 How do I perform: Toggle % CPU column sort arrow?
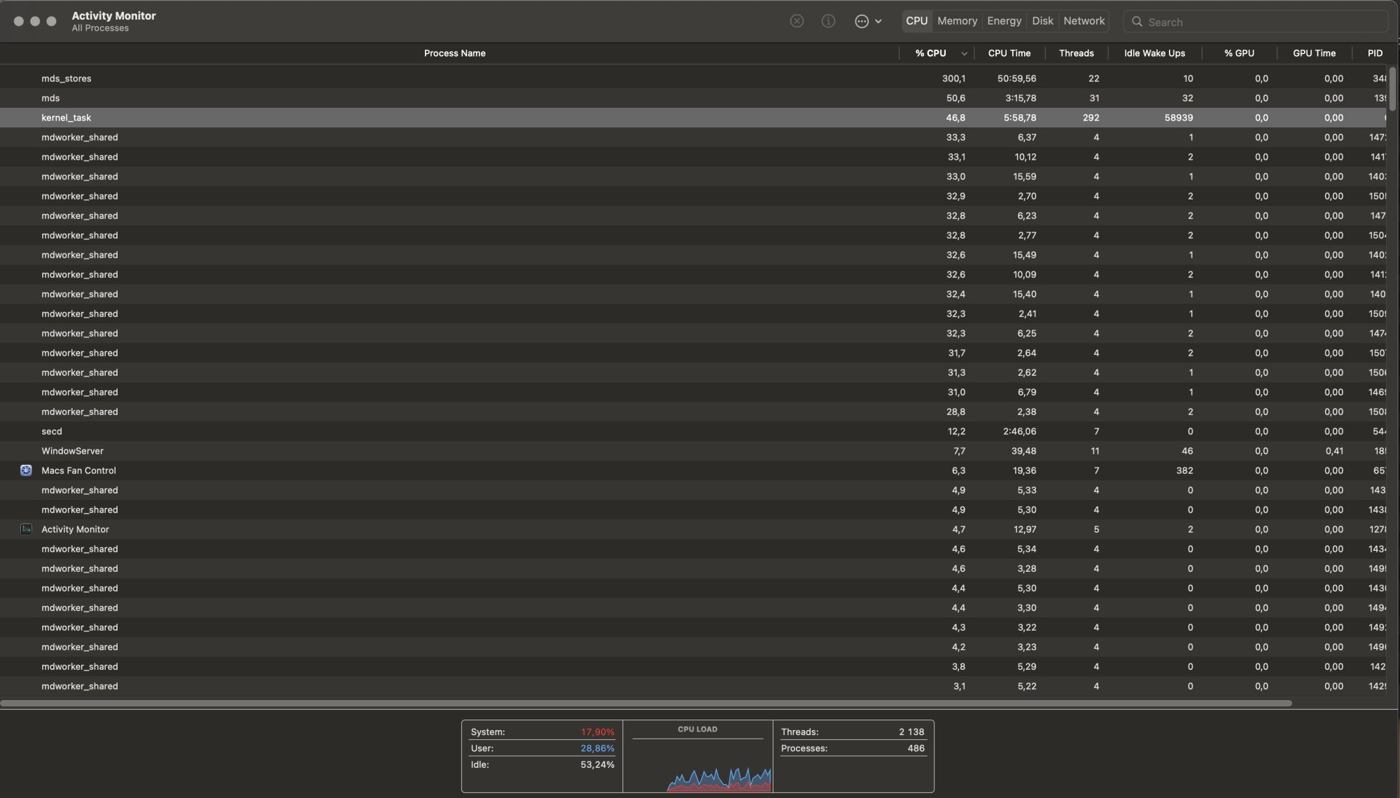tap(964, 54)
